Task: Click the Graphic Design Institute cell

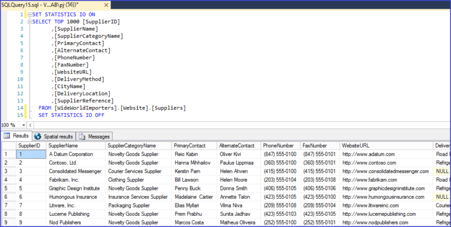Action: (76, 188)
